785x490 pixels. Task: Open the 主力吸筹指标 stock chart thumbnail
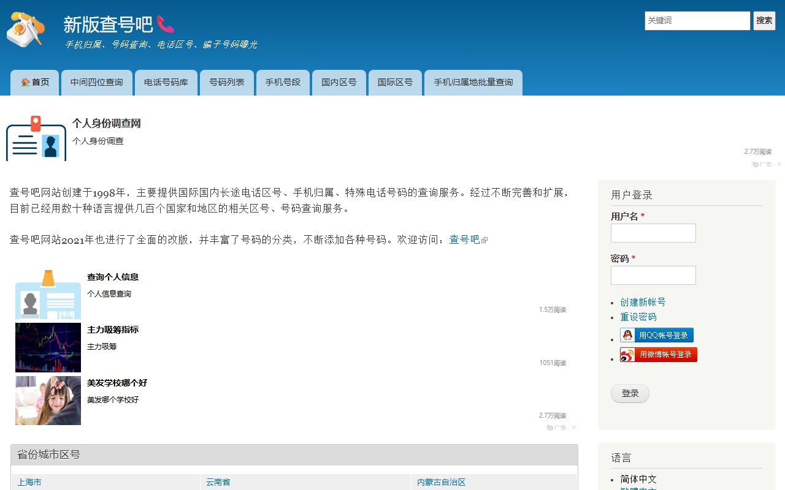pos(48,348)
